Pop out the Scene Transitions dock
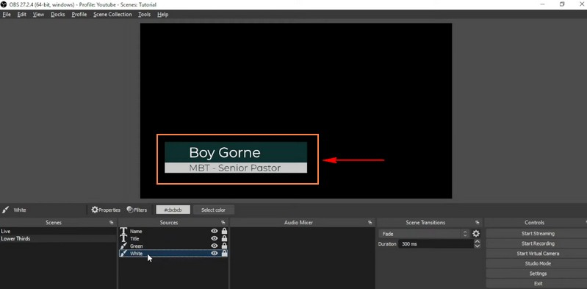The width and height of the screenshot is (587, 289). coord(477,223)
